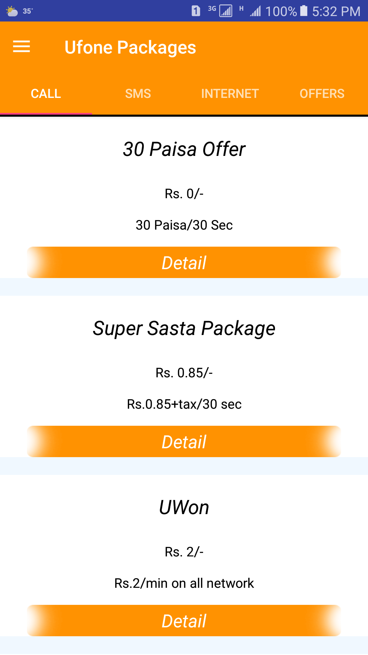
Task: Tap the Ufone Packages header title
Action: click(130, 47)
